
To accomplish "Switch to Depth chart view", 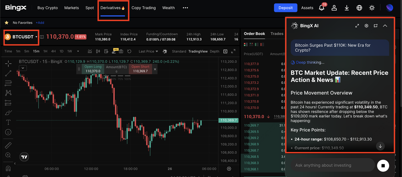I will (x=215, y=51).
